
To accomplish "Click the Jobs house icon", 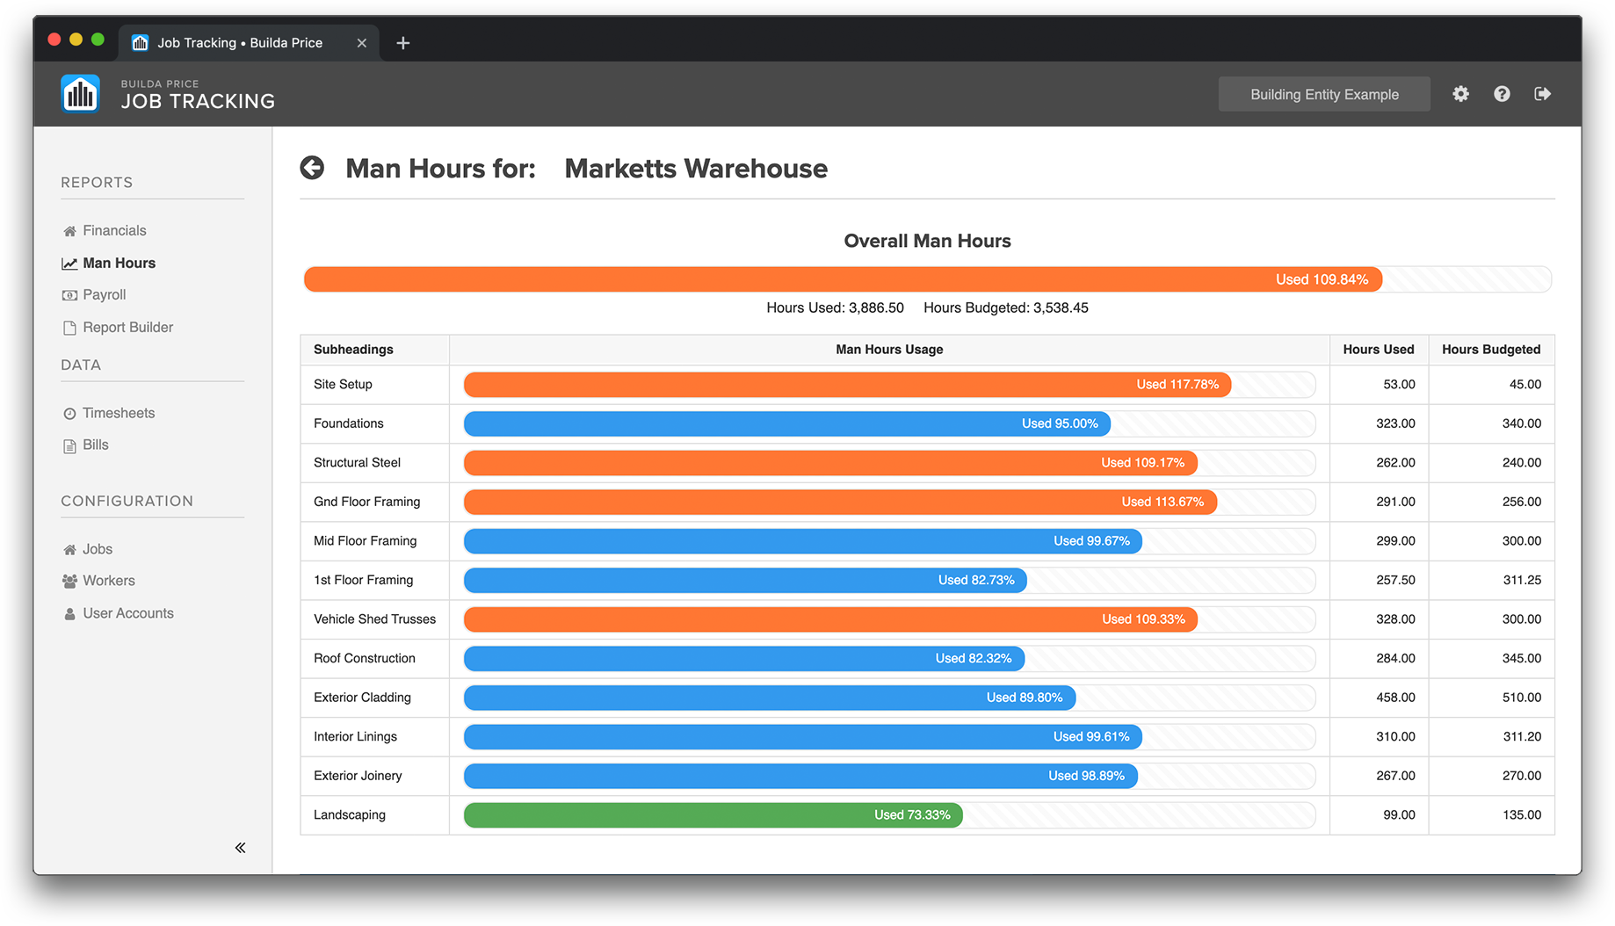I will [x=69, y=550].
